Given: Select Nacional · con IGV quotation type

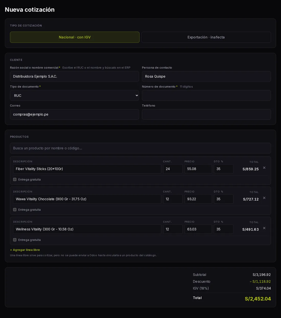Looking at the screenshot, I should [x=75, y=37].
